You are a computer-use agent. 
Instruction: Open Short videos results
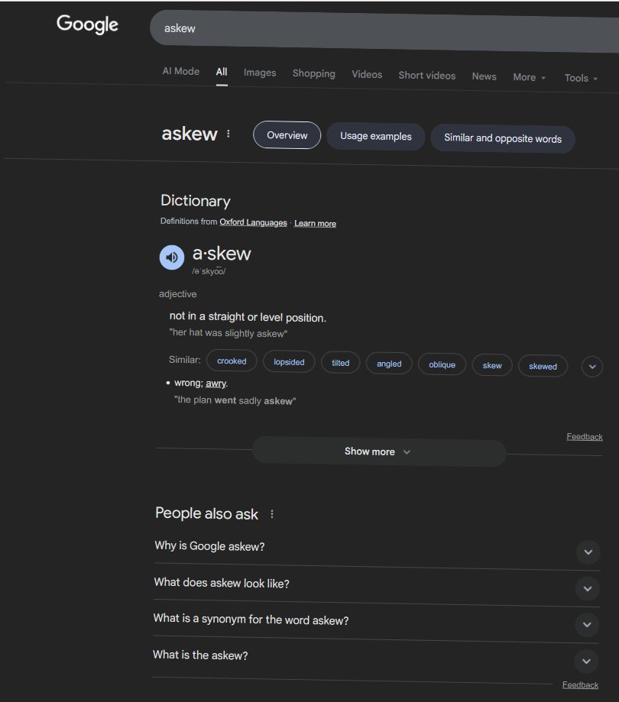426,76
